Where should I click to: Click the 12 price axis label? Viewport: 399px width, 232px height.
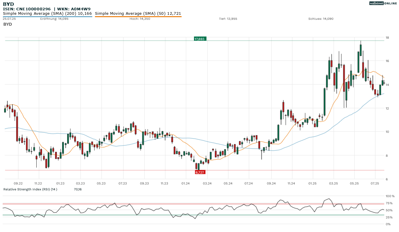pyautogui.click(x=387, y=108)
